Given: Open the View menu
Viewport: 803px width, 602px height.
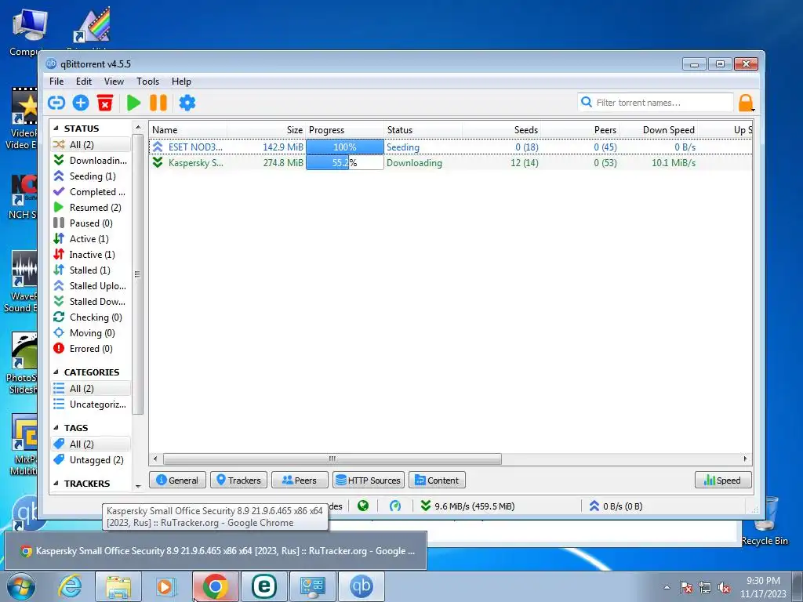Looking at the screenshot, I should (114, 81).
